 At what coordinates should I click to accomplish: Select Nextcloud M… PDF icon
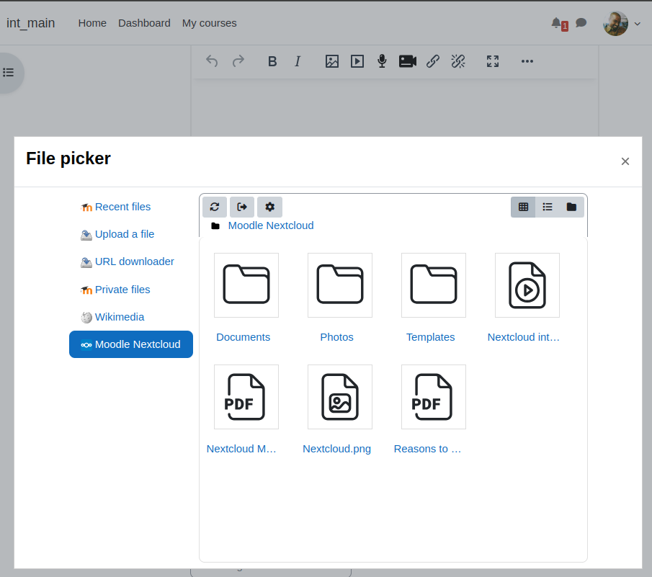point(246,397)
